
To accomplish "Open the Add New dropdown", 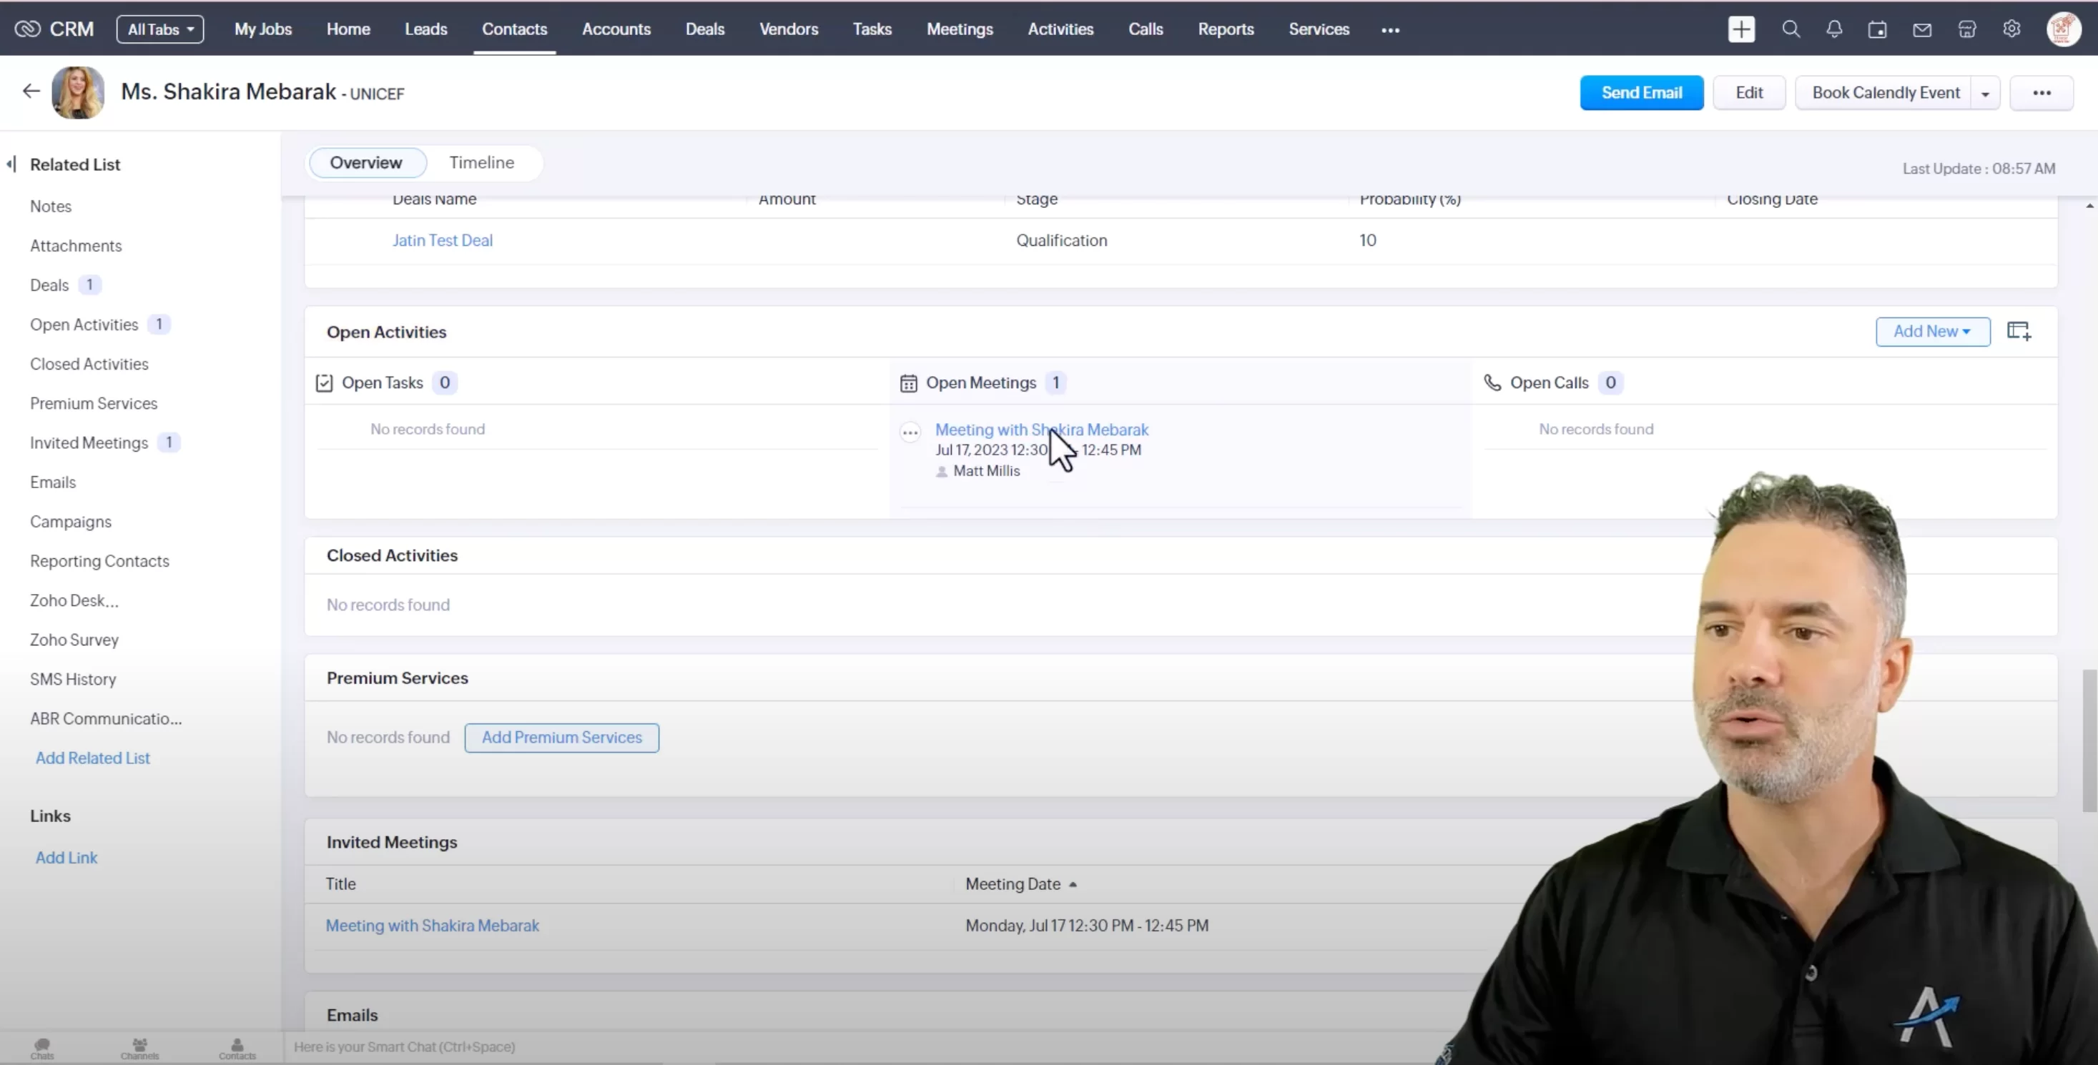I will click(x=1932, y=332).
